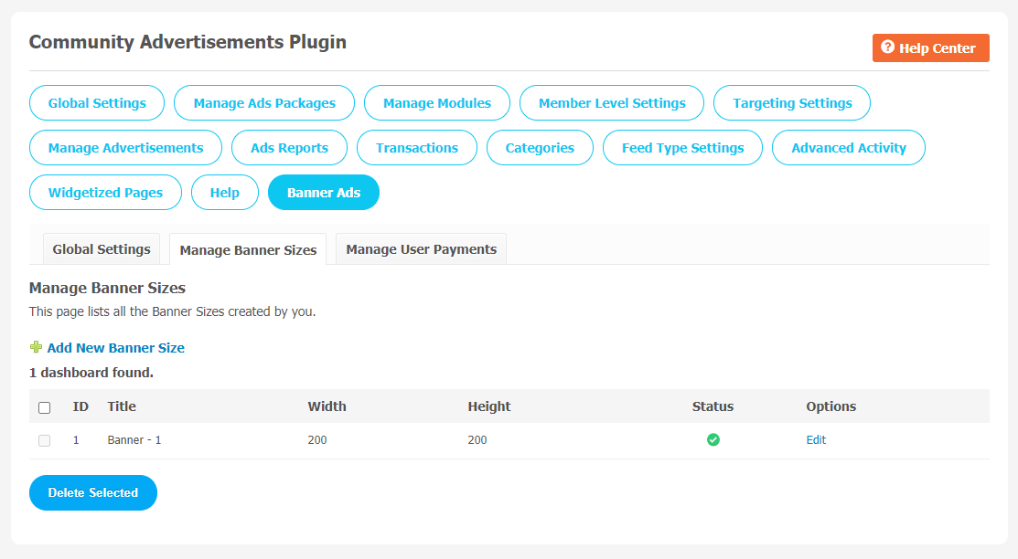Edit the Banner - 1 entry

816,439
